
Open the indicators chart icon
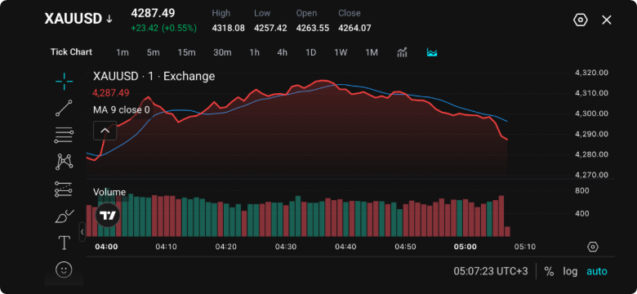(x=402, y=52)
